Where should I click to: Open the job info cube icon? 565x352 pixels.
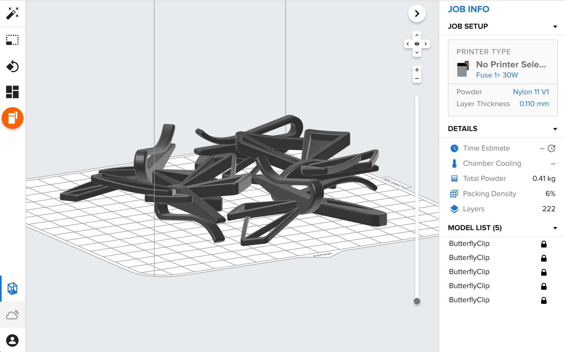coord(12,288)
